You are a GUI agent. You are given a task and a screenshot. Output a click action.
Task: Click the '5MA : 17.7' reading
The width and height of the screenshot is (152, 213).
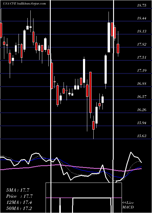pyautogui.click(x=18, y=190)
